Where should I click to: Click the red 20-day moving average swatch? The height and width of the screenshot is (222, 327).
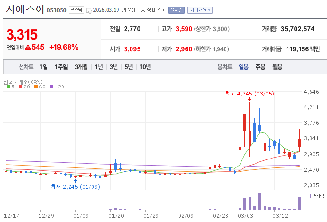pyautogui.click(x=20, y=87)
